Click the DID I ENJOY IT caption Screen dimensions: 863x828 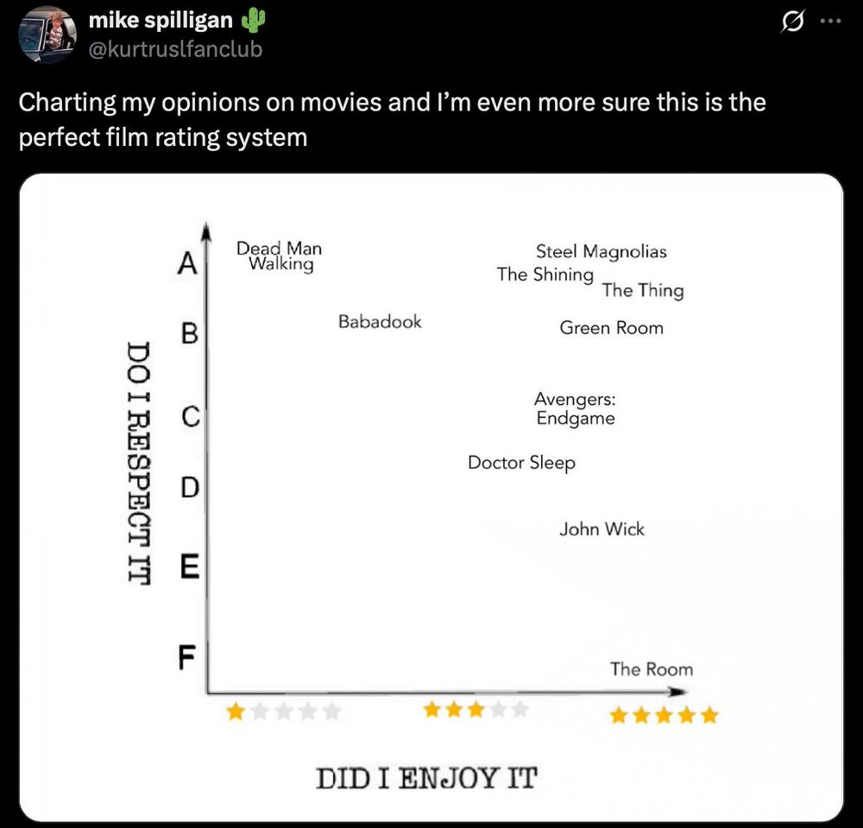click(x=426, y=779)
